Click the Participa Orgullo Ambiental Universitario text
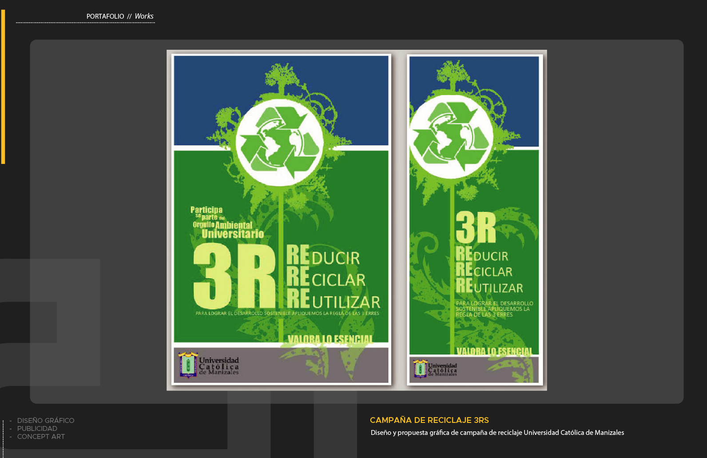Screen dimensions: 707x458 tap(227, 223)
